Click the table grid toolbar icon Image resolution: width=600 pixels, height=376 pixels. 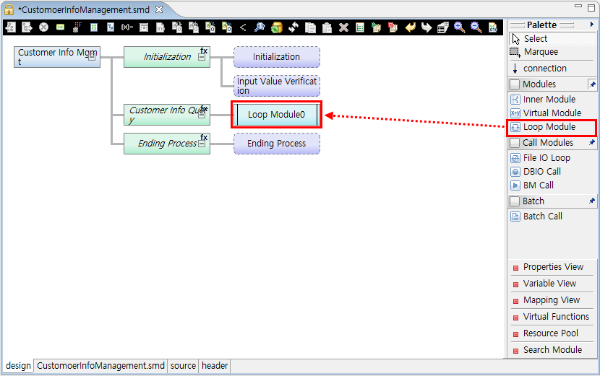coord(443,27)
